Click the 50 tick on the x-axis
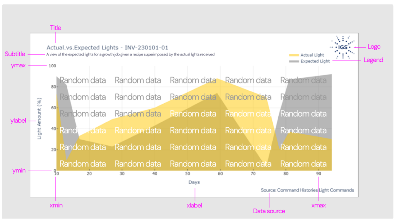 (187, 174)
